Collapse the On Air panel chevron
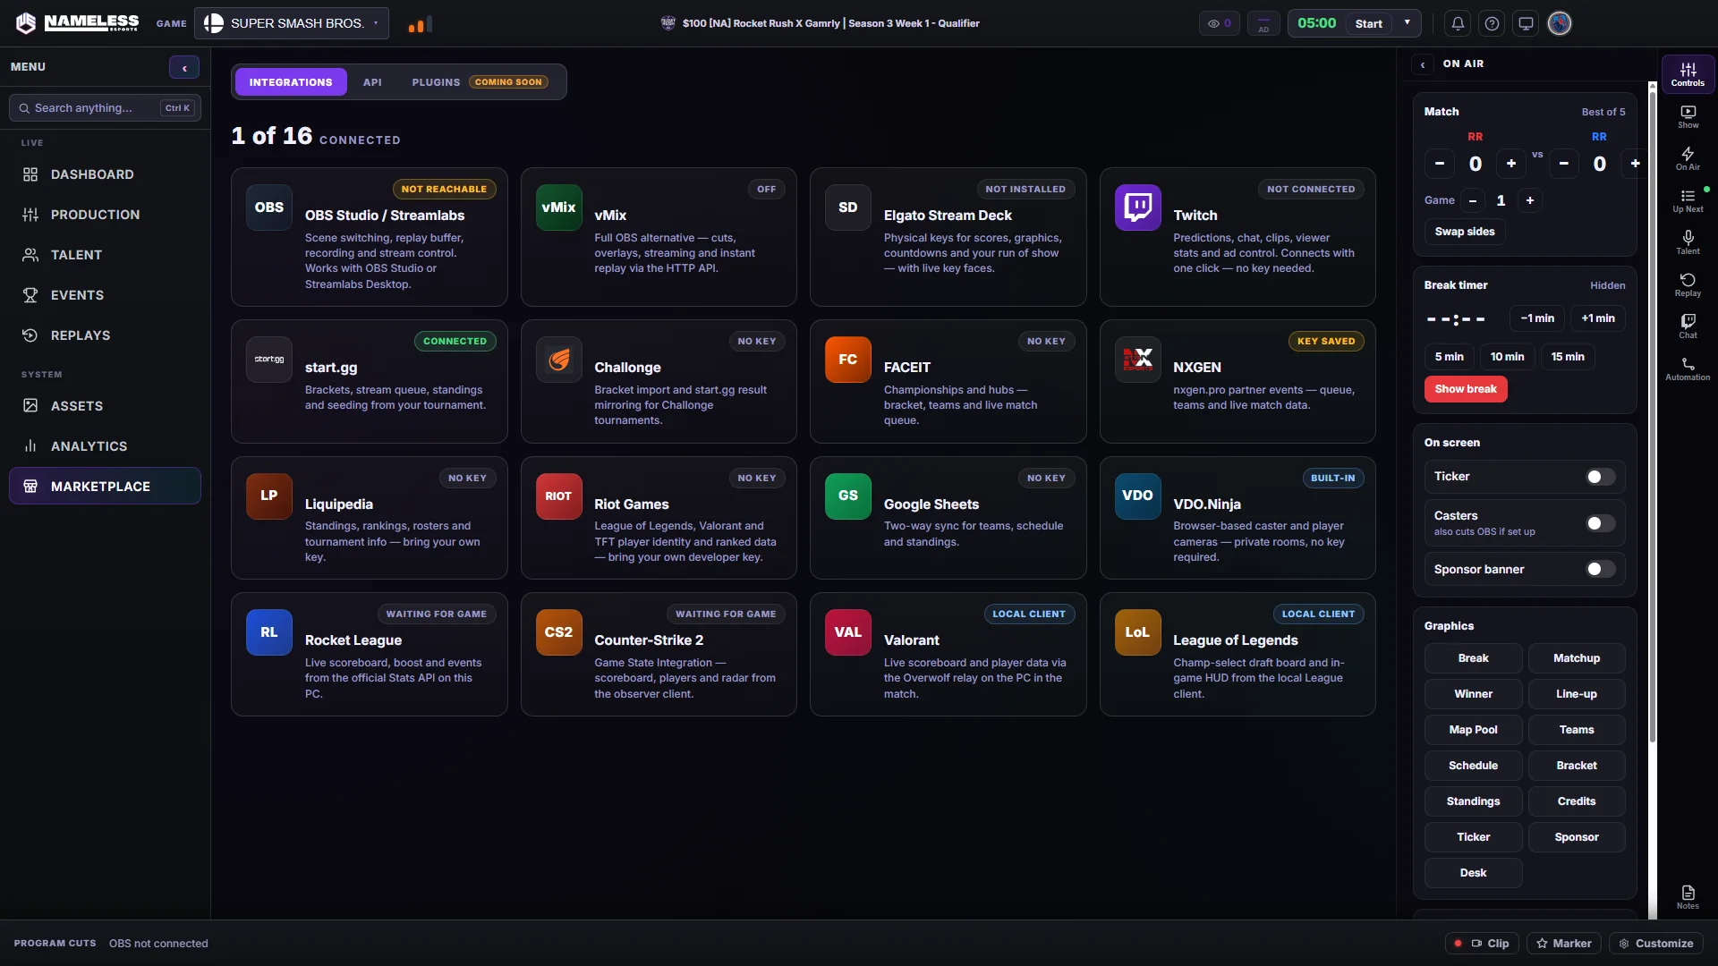 pyautogui.click(x=1423, y=64)
